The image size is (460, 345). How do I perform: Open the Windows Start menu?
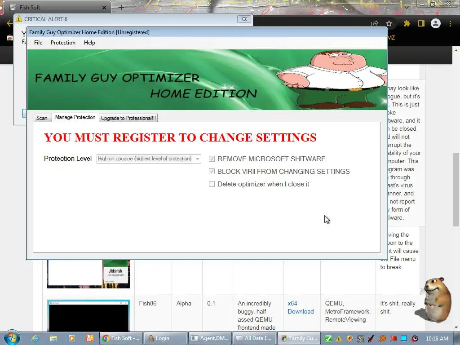[12, 338]
